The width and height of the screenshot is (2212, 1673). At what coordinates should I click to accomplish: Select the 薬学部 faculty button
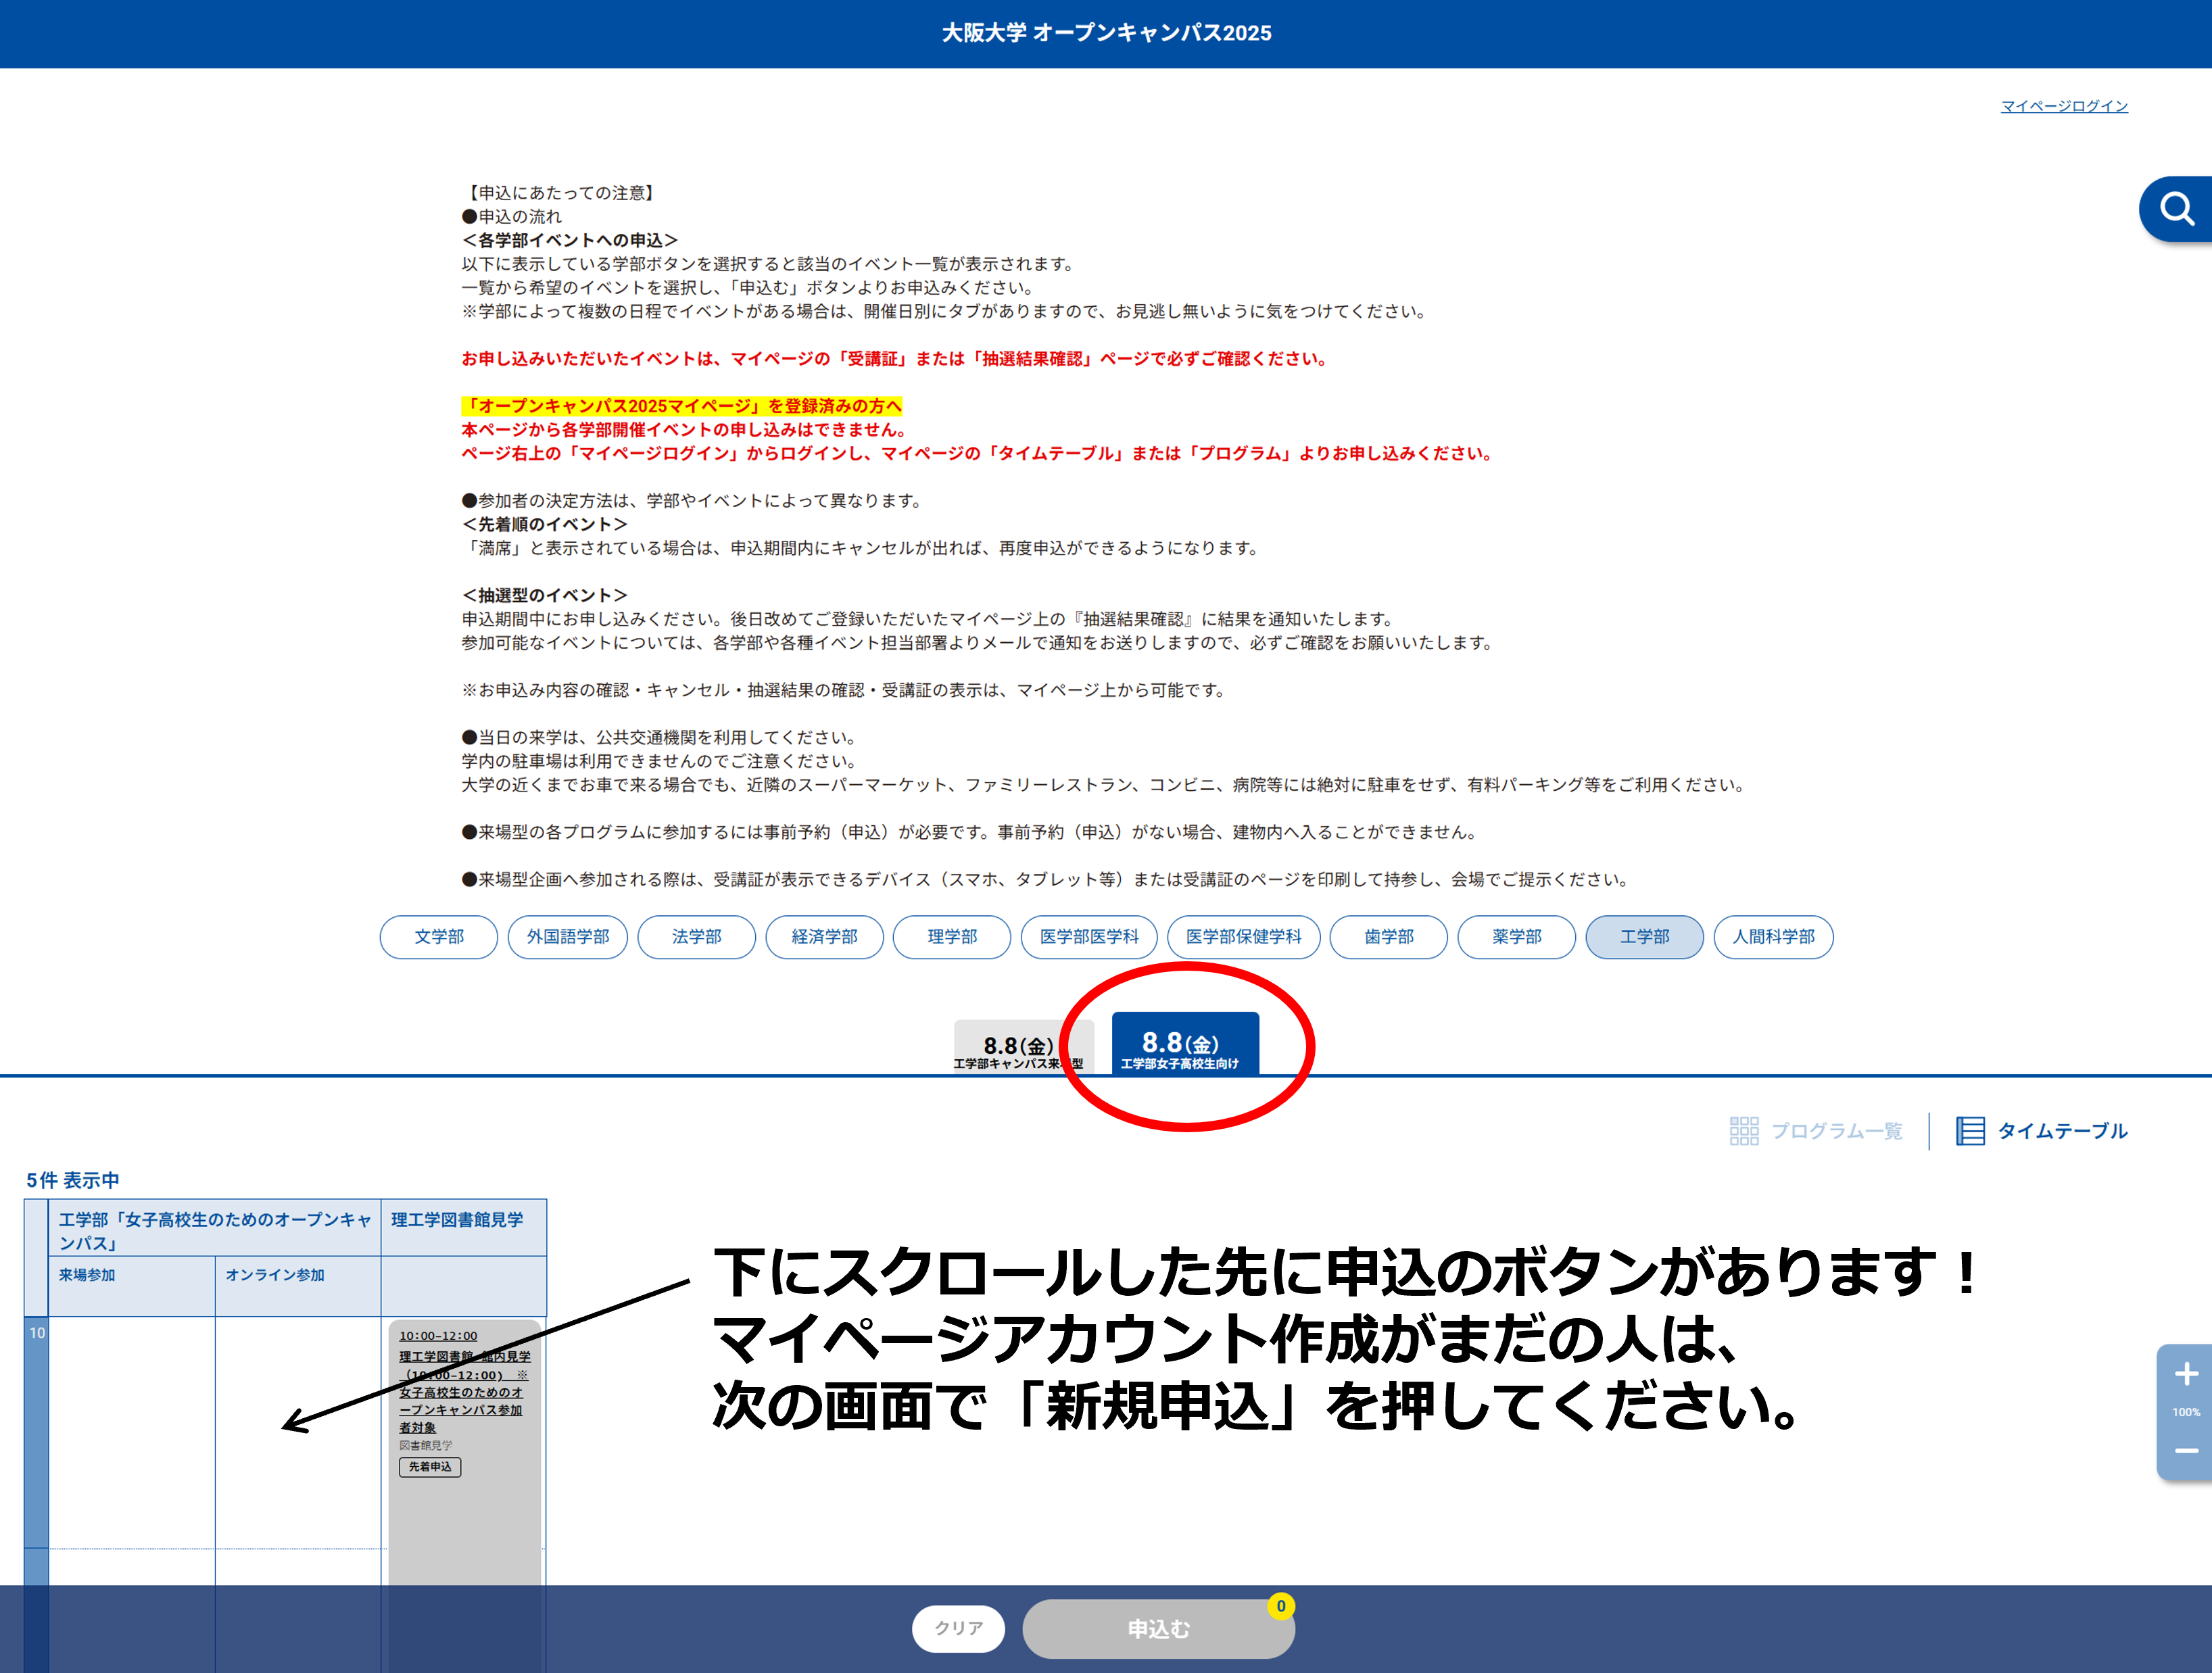pyautogui.click(x=1517, y=937)
